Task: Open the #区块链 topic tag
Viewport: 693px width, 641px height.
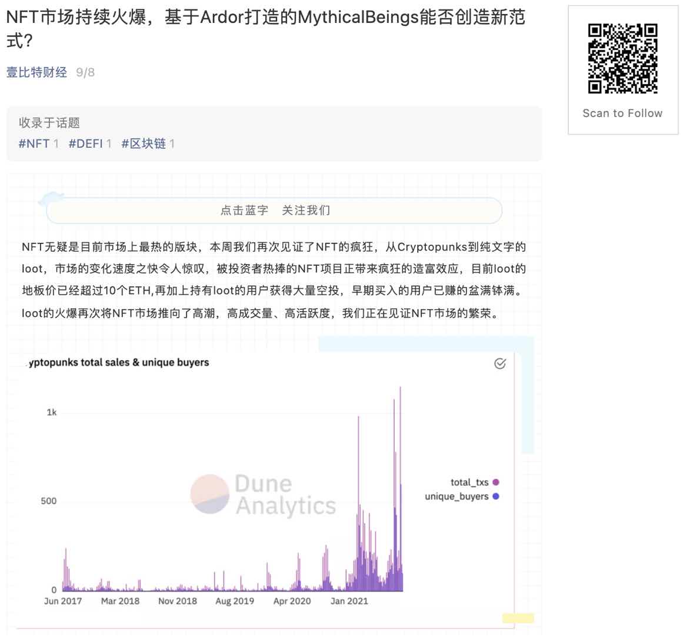Action: (x=144, y=143)
